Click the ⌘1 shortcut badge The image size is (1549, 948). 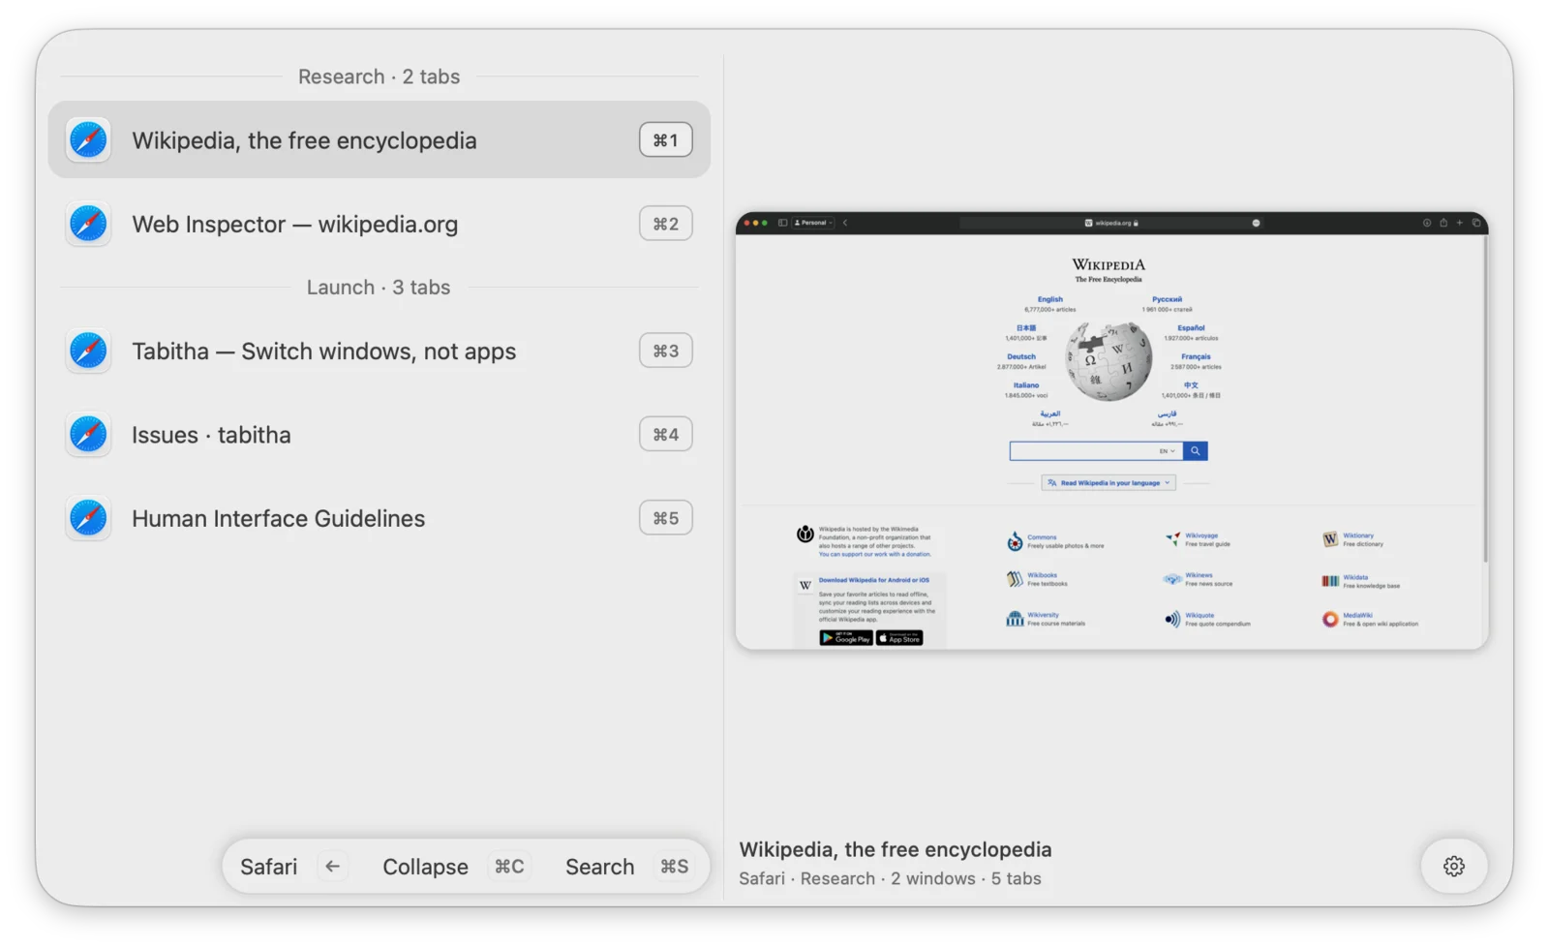[x=665, y=139]
